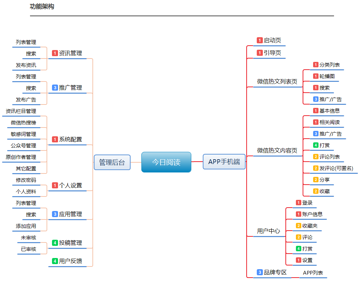This screenshot has width=360, height=281.
Task: Select the APP手机端 branch node
Action: click(224, 162)
